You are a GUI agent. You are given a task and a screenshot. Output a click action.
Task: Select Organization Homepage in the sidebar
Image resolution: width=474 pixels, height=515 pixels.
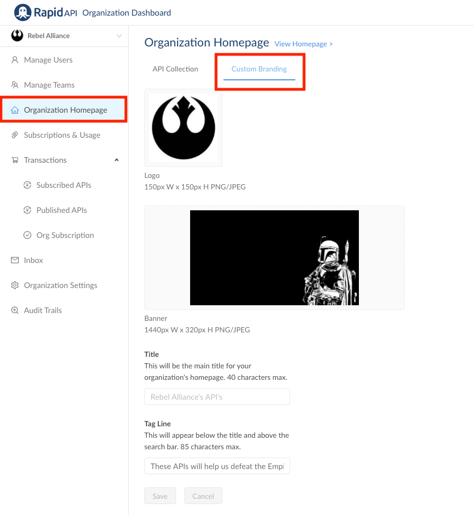click(x=64, y=110)
